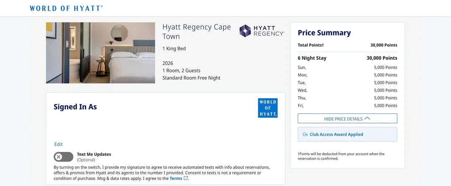Click the Text Me Updates label
Screen dimensions: 451x186
point(94,154)
